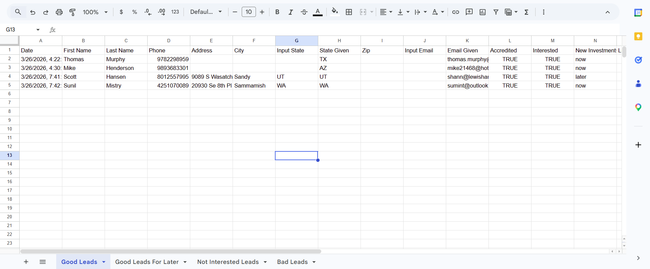The height and width of the screenshot is (269, 650).
Task: Open horizontal align dropdown
Action: [x=386, y=12]
